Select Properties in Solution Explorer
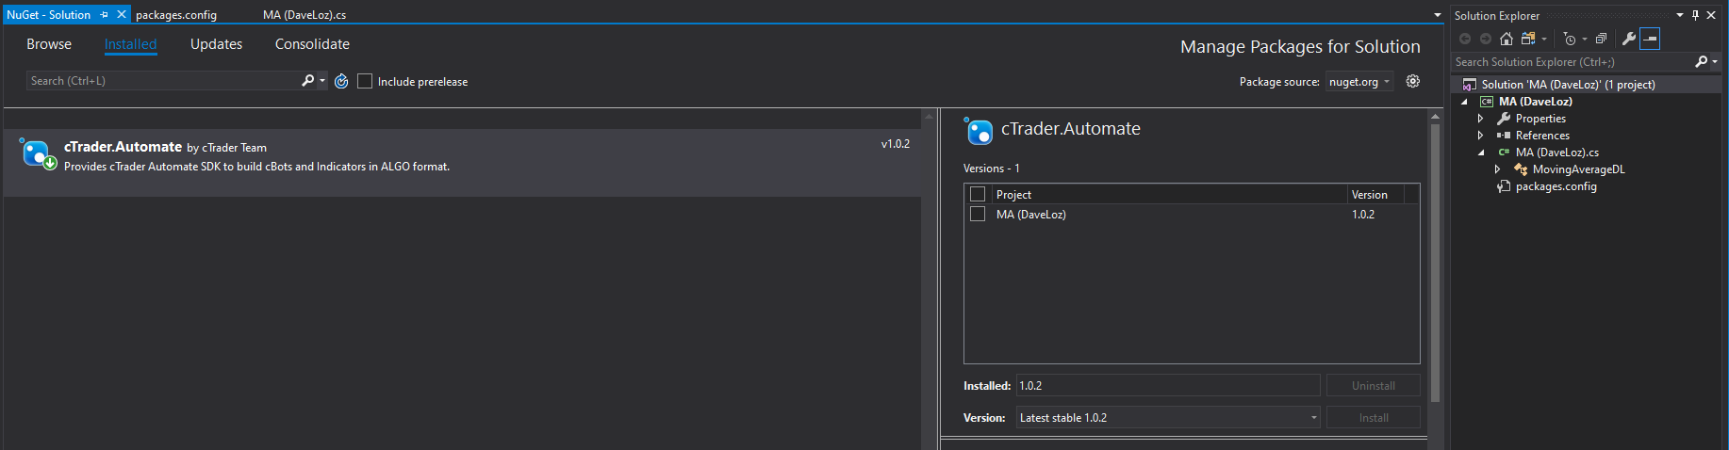 (x=1540, y=119)
